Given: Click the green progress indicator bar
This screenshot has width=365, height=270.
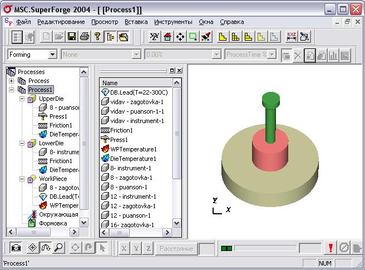Looking at the screenshot, I should click(226, 249).
